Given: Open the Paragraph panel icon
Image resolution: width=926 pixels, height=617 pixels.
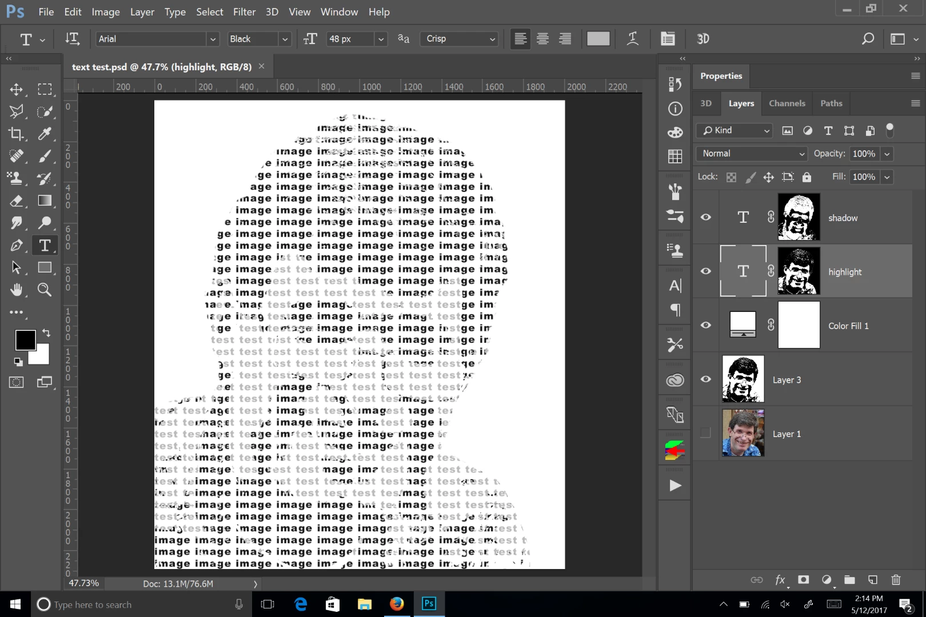Looking at the screenshot, I should click(675, 310).
